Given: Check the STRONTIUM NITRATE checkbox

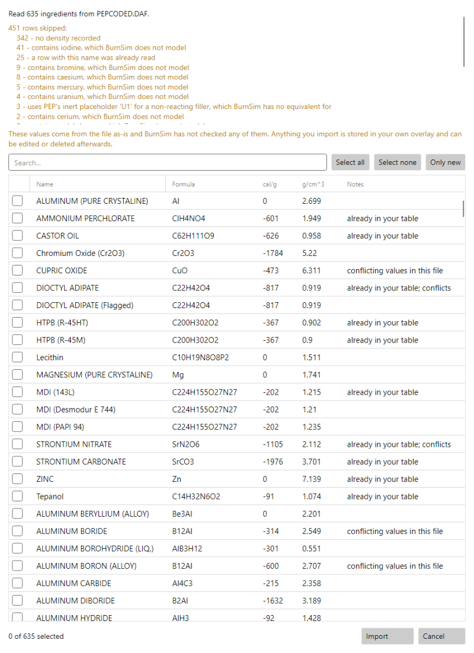Looking at the screenshot, I should click(x=17, y=444).
